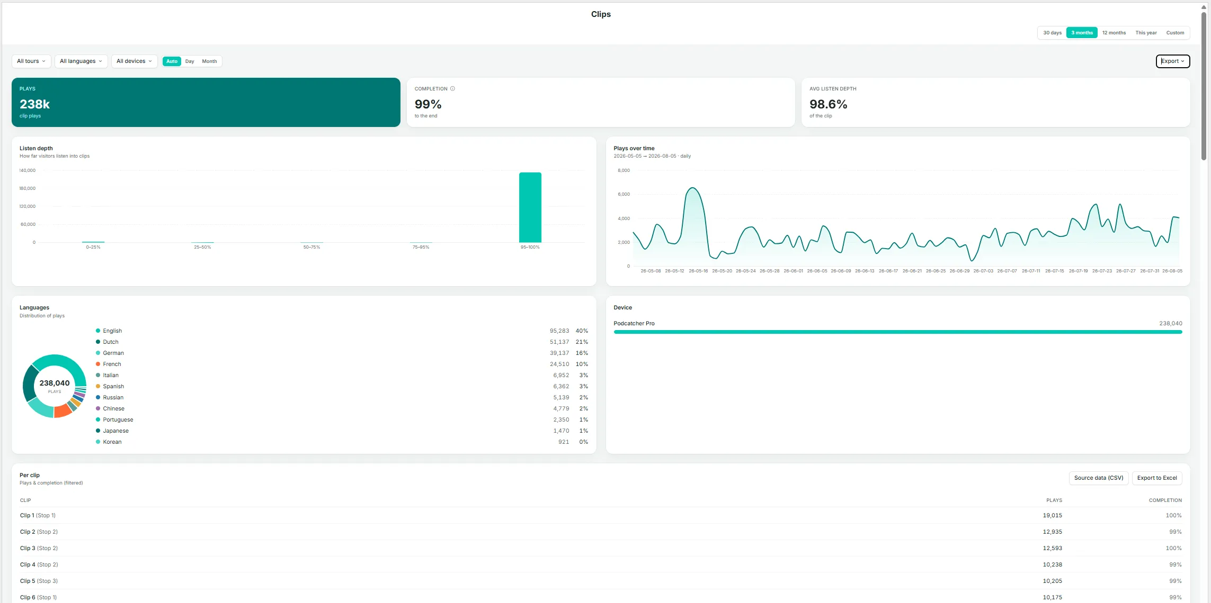1211x603 pixels.
Task: Click the '95,283' English plays value
Action: point(559,331)
